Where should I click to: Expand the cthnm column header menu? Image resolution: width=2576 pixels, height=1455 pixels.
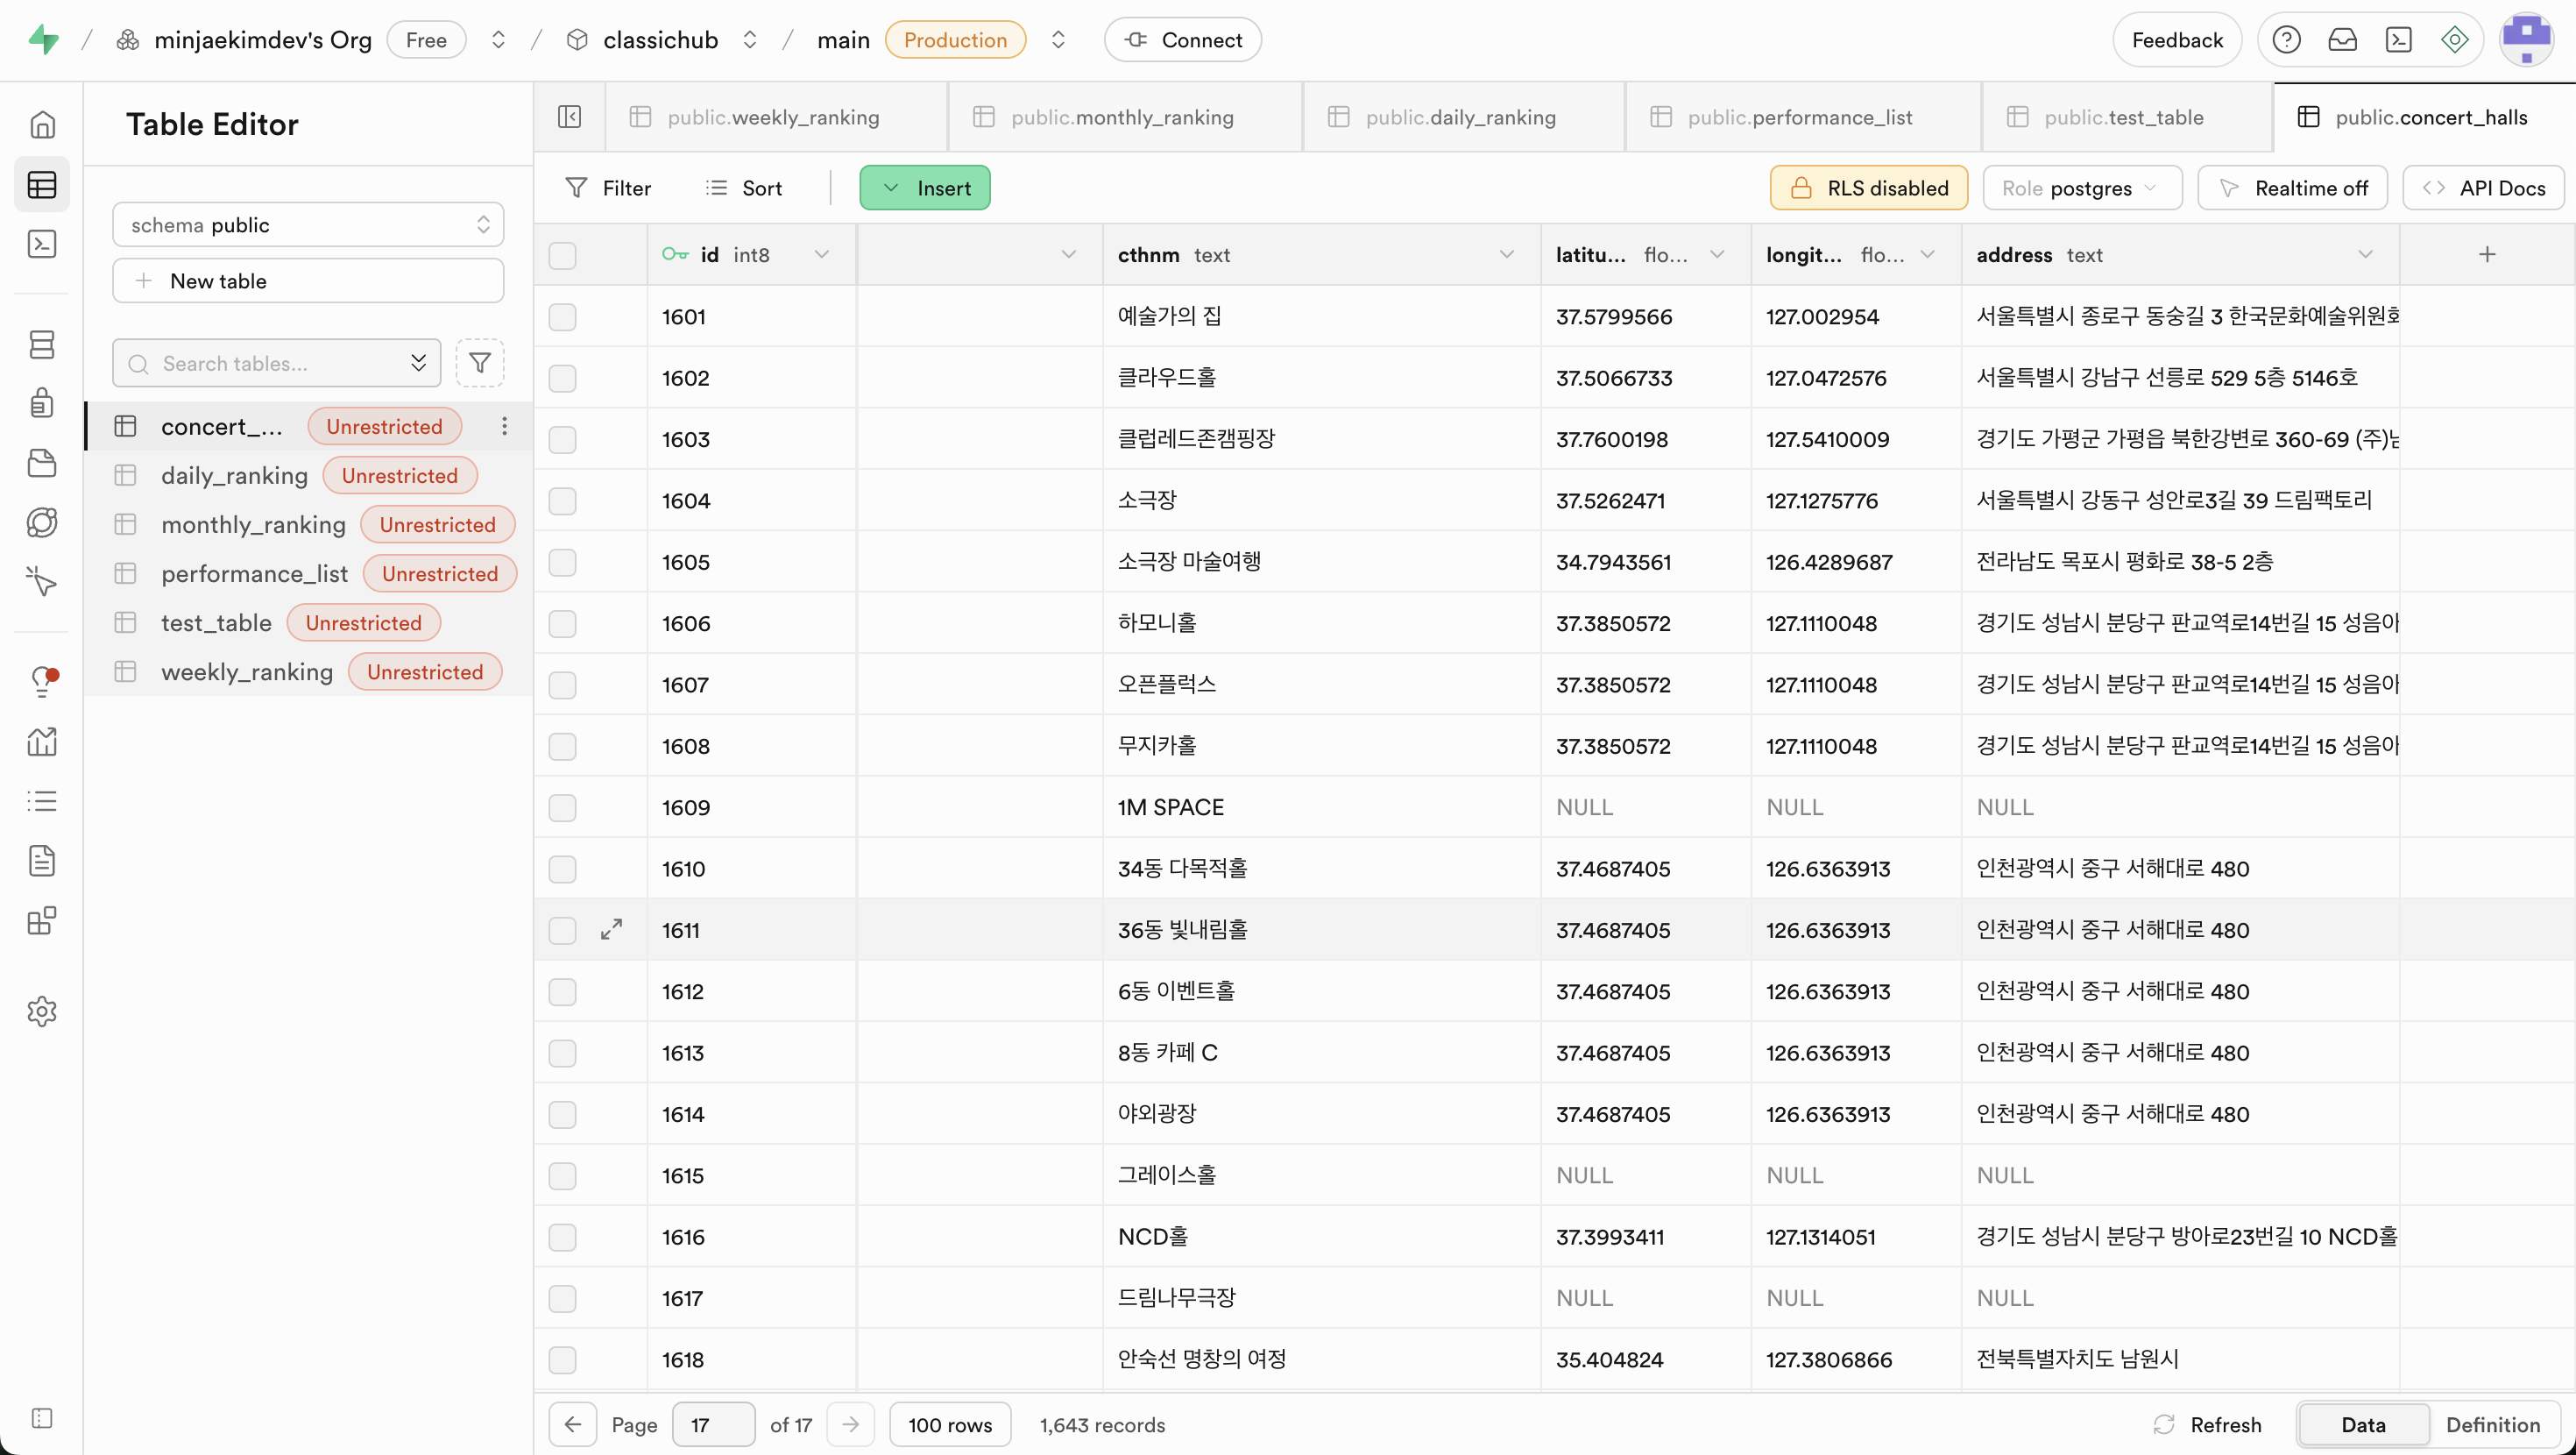point(1506,254)
